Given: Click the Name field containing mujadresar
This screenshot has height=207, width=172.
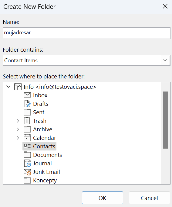Looking at the screenshot, I should (86, 33).
